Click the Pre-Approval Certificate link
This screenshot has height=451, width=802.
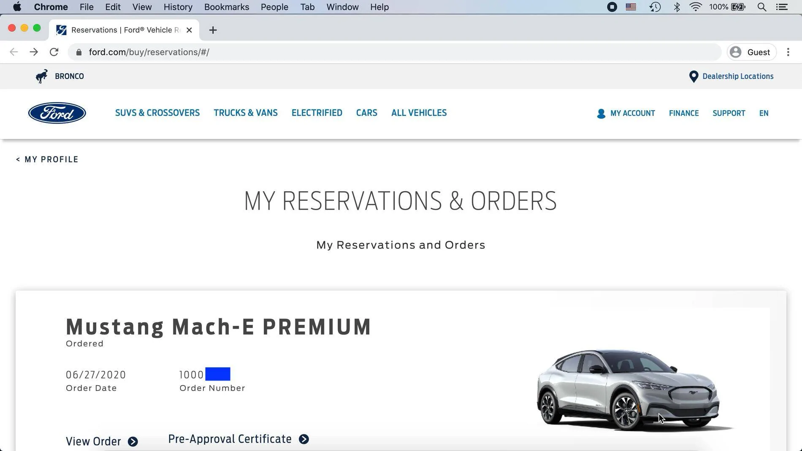(230, 439)
